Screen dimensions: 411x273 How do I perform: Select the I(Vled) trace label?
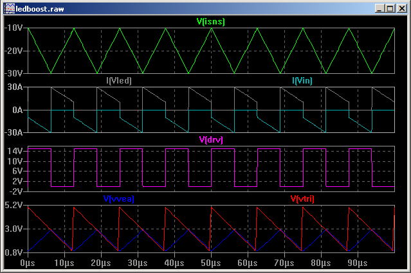[119, 80]
